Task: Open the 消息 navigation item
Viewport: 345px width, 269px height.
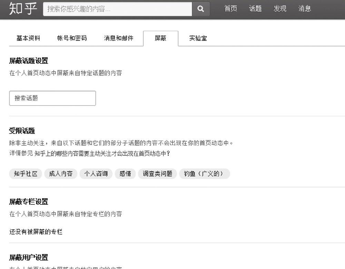Action: (305, 9)
